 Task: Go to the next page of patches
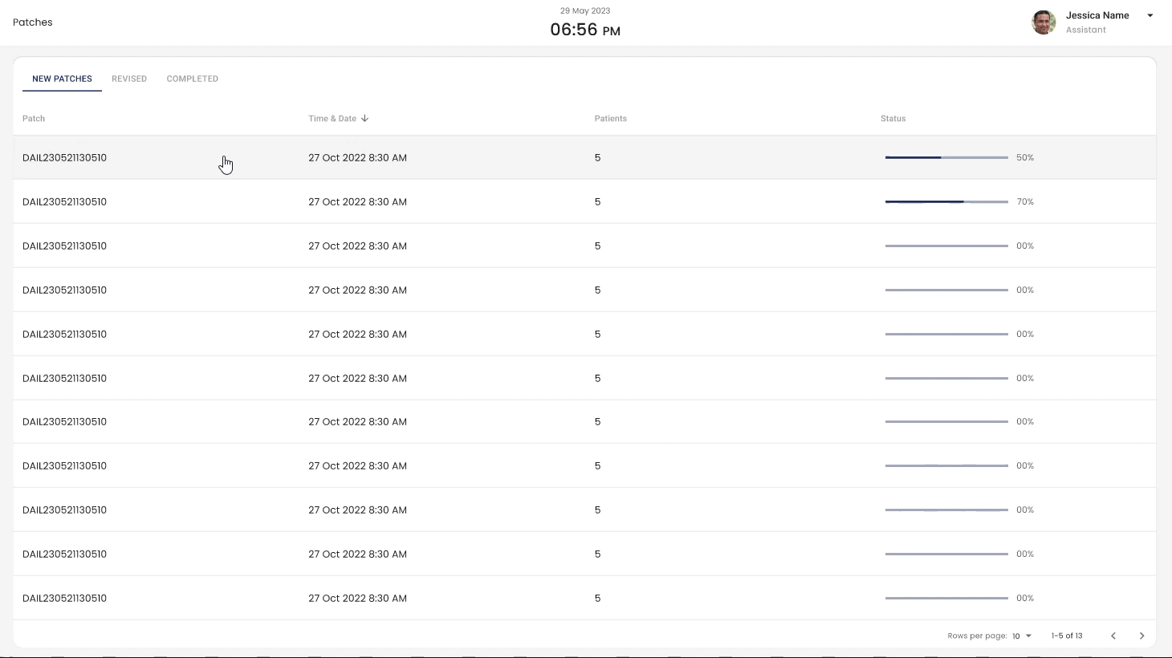pyautogui.click(x=1141, y=636)
